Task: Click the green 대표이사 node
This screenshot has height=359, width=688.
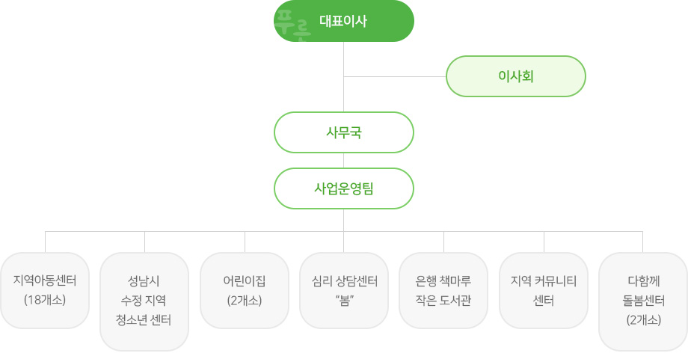Action: click(x=343, y=21)
